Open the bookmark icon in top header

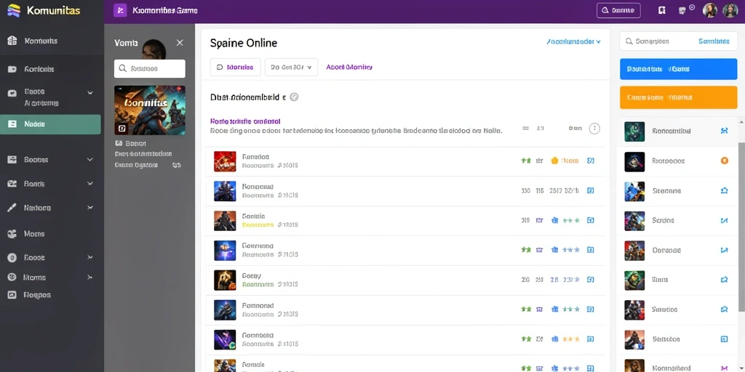(x=662, y=10)
